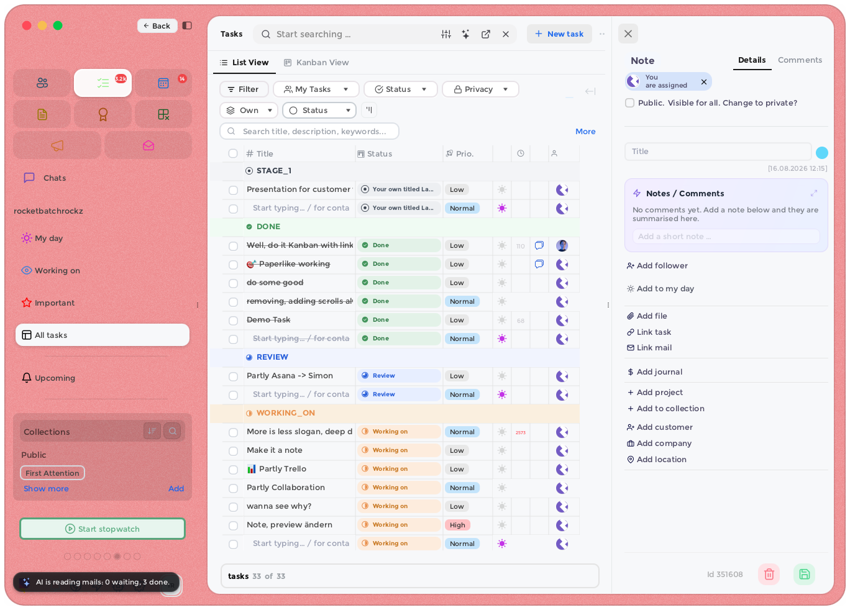This screenshot has height=610, width=850.
Task: Click the AI sparkle search icon
Action: tap(466, 34)
